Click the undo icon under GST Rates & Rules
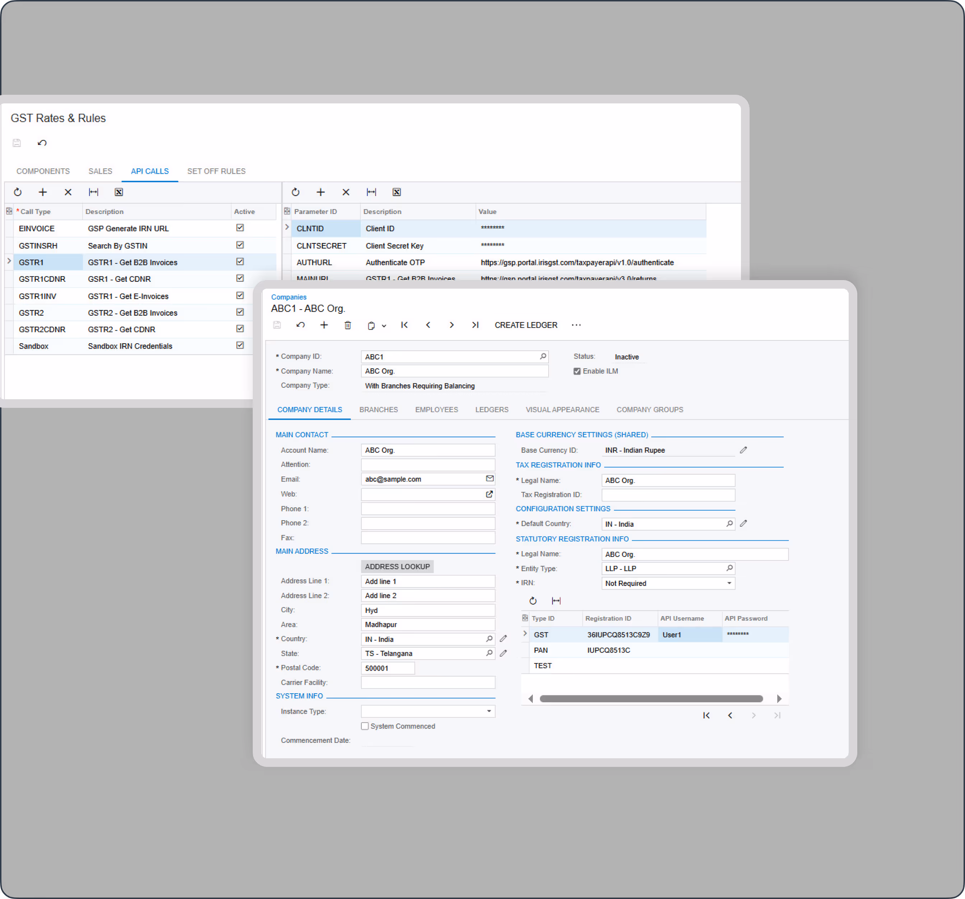 [42, 143]
